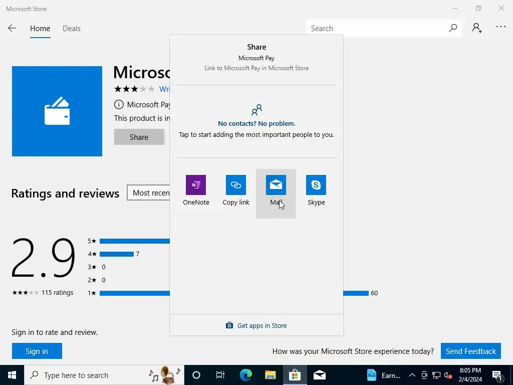Screen dimensions: 513x385
Task: Click the 4 star rating bar
Action: pos(116,254)
